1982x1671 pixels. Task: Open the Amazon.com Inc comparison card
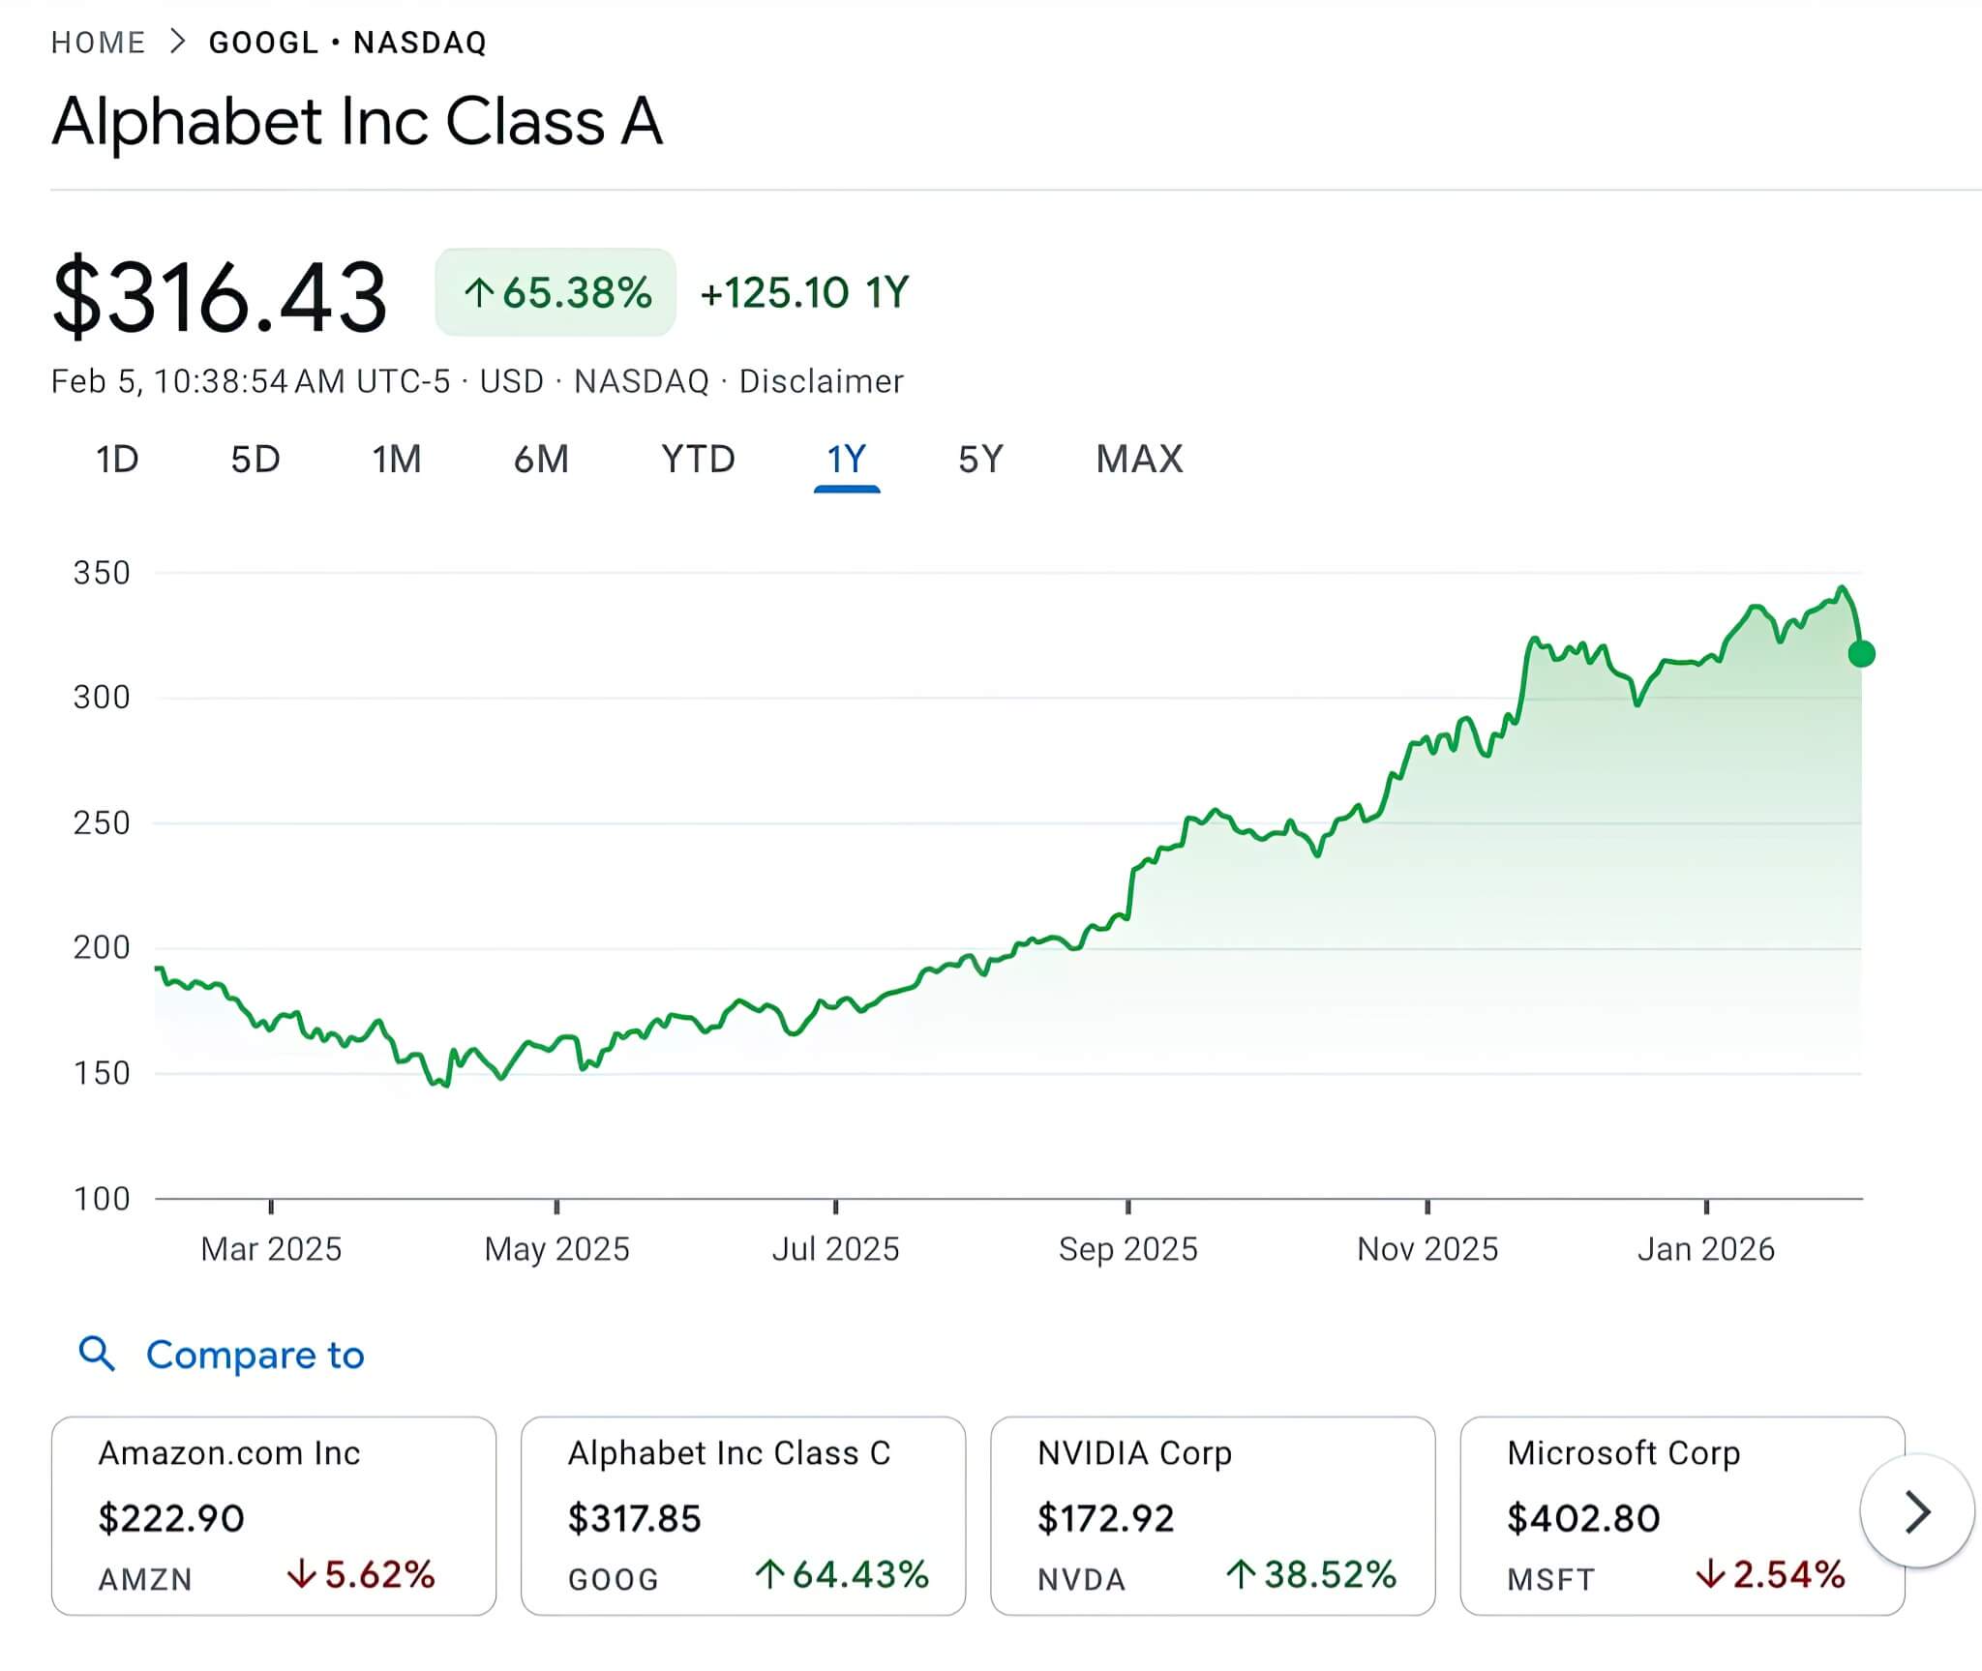pyautogui.click(x=273, y=1515)
